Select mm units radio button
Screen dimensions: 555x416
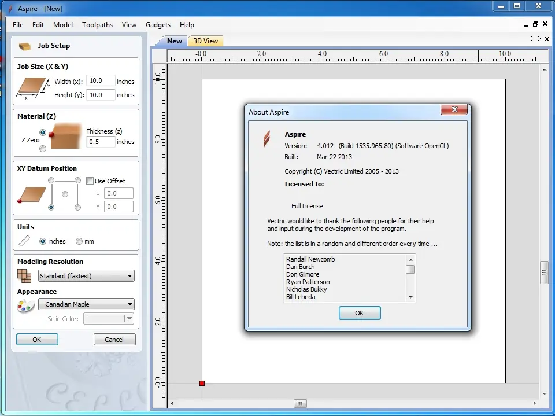[x=79, y=241]
